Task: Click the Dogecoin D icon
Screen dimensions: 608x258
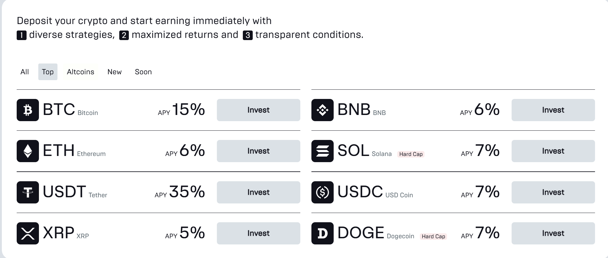Action: tap(323, 233)
